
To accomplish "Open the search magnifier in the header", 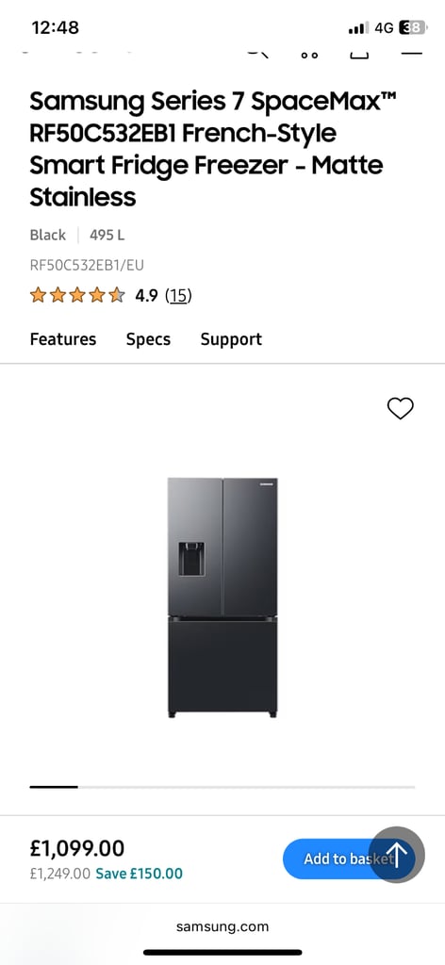I will (258, 54).
